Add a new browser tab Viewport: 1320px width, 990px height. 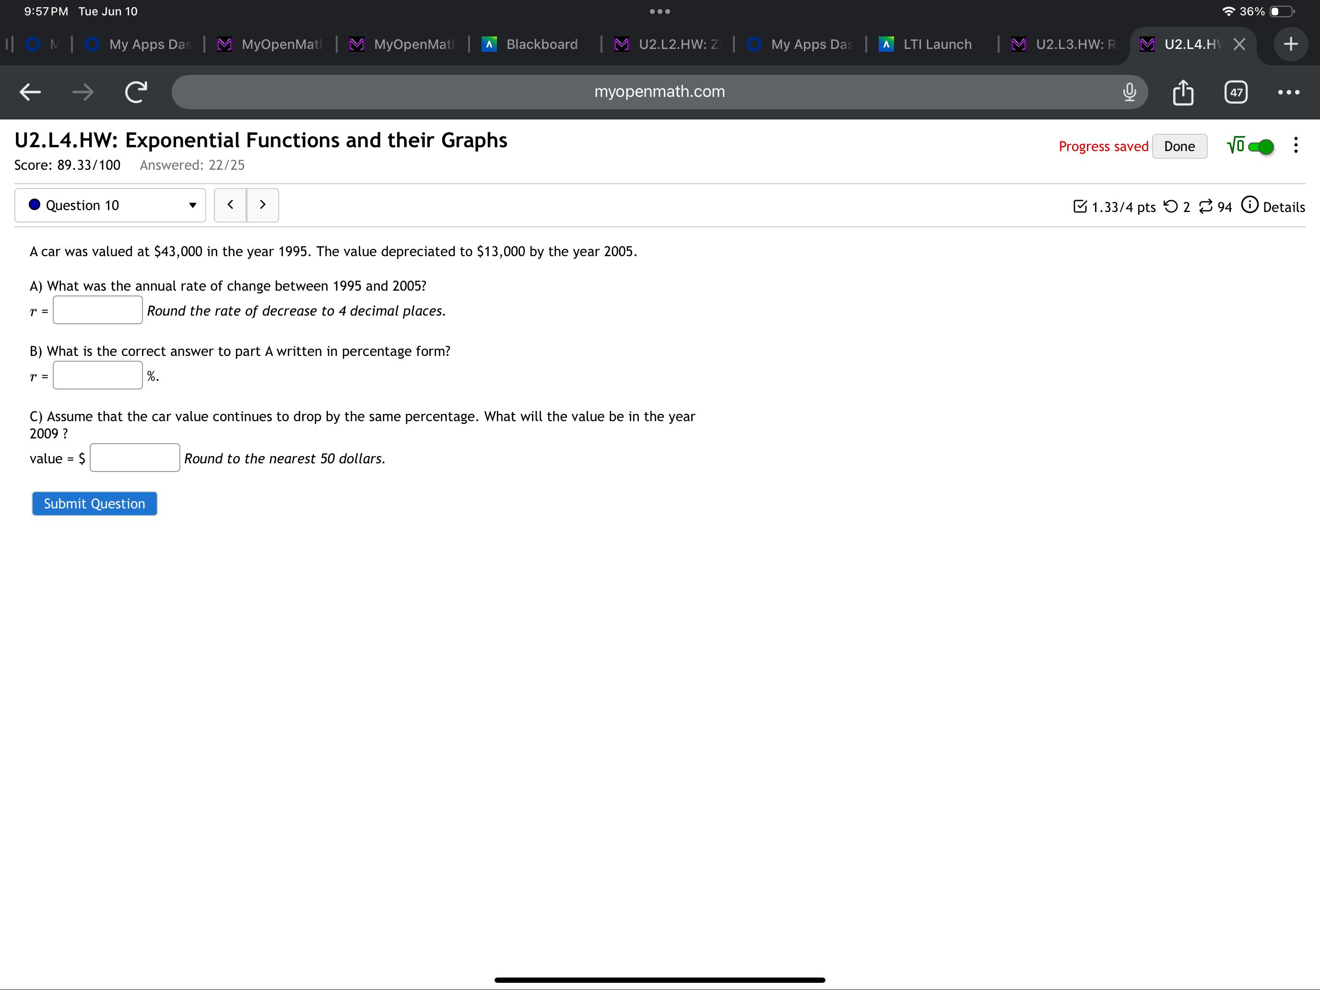[x=1290, y=44]
